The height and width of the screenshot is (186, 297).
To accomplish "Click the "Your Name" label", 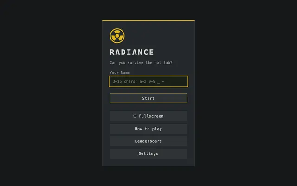I will 120,73.
